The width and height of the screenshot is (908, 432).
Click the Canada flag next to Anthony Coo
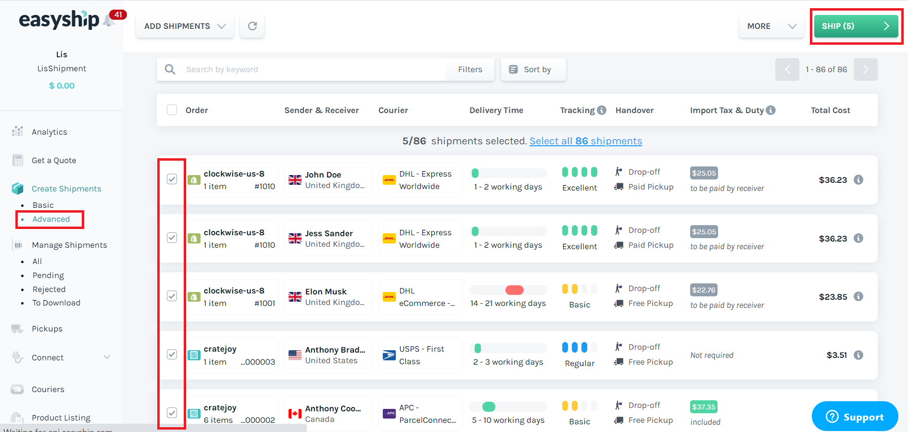click(295, 413)
